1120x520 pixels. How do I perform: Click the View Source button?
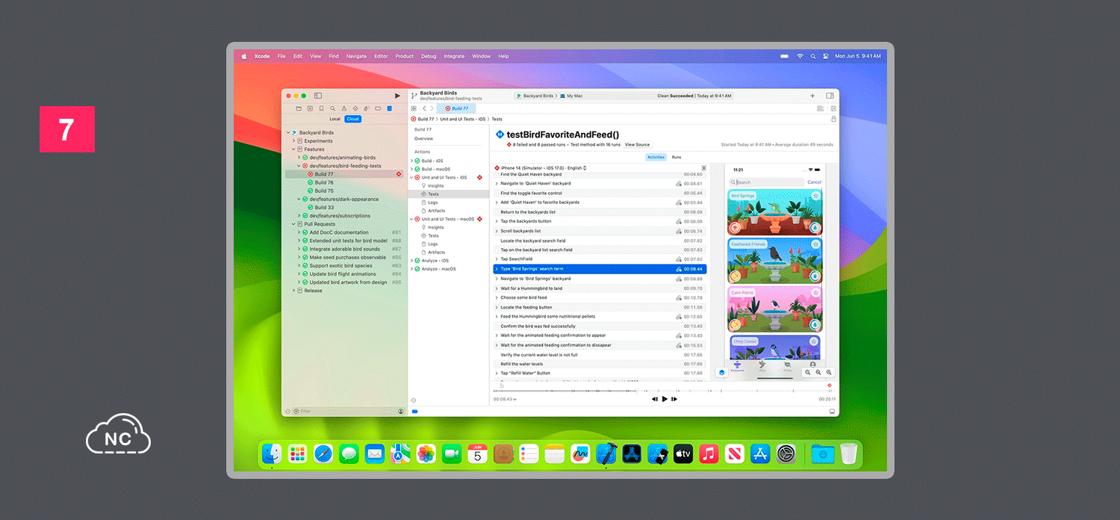(x=637, y=145)
